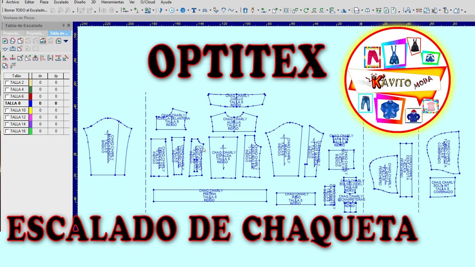This screenshot has height=267, width=475.
Task: Click the bottom-row checkered piece icon
Action: tap(5, 66)
